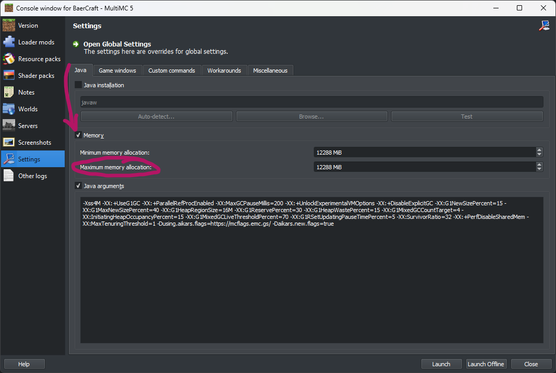Open the Miscellaneous tab

tap(270, 71)
